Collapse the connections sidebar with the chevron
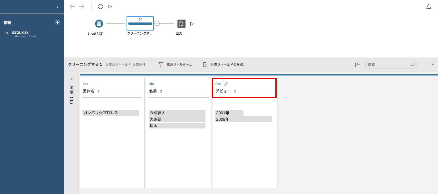438x194 pixels. pyautogui.click(x=57, y=6)
